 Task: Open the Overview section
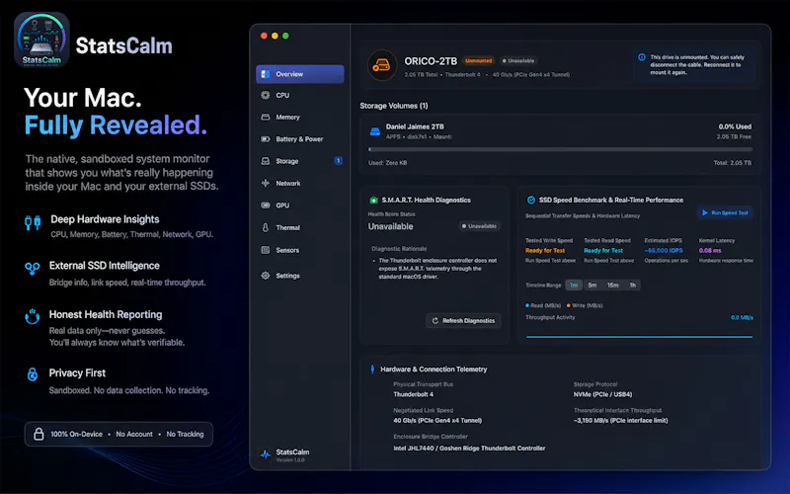coord(300,74)
